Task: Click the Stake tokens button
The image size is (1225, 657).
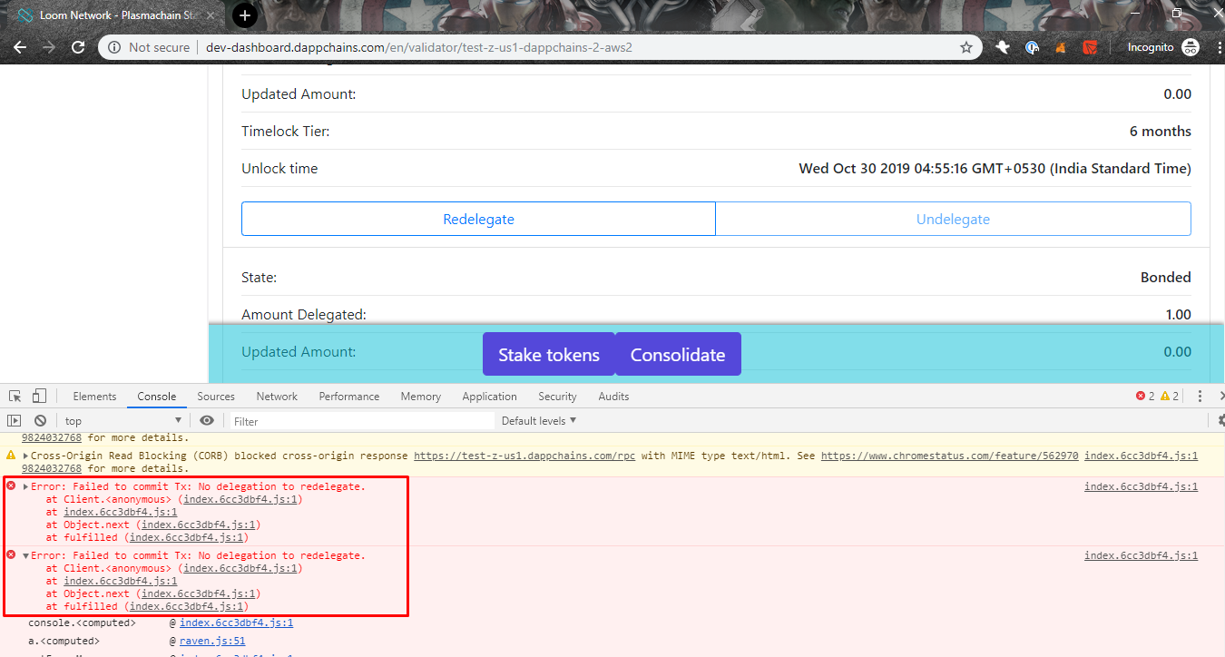Action: click(549, 353)
